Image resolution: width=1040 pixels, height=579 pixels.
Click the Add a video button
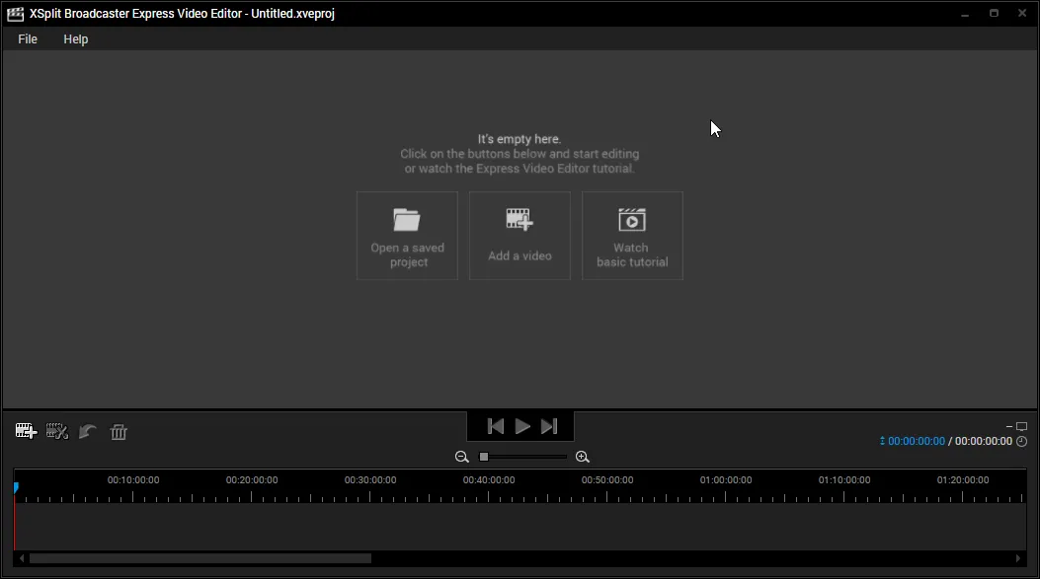pos(520,236)
